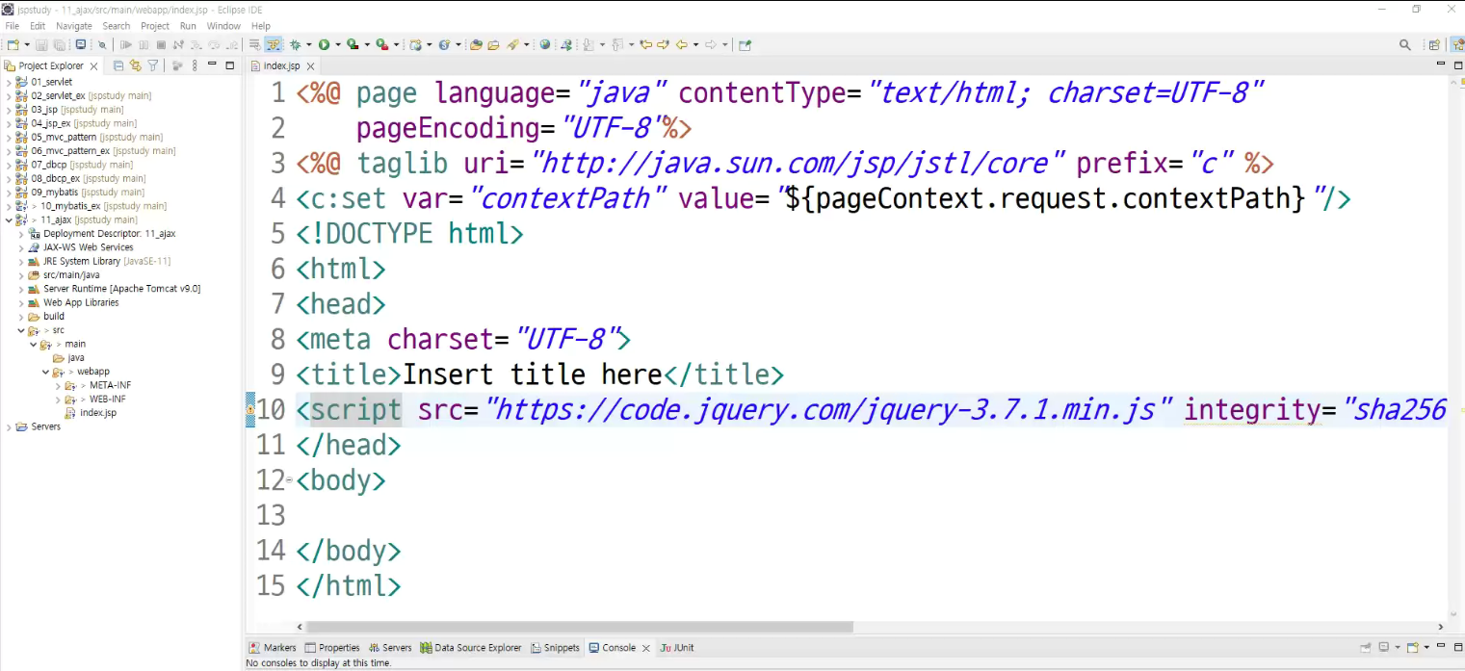Expand the 05_mvc_pattern project
Viewport: 1465px width, 671px height.
[x=9, y=137]
